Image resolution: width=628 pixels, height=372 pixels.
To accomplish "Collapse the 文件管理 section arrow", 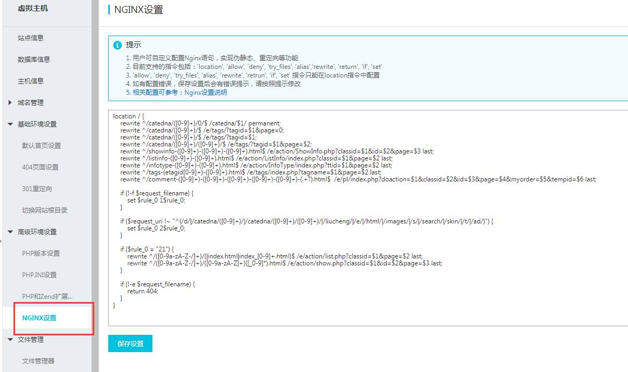I will [x=10, y=340].
